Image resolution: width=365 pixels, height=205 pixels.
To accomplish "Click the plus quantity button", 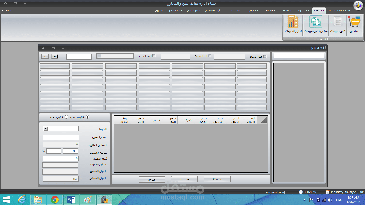I will pyautogui.click(x=55, y=56).
